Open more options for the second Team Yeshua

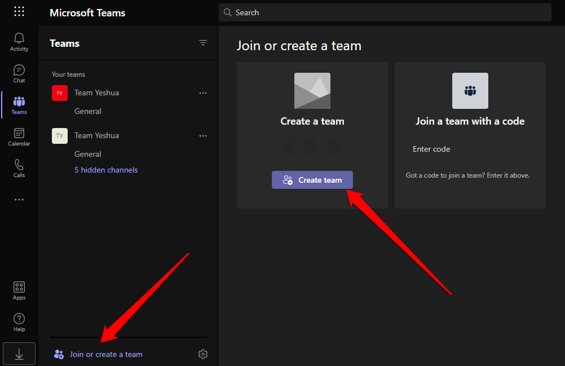203,136
